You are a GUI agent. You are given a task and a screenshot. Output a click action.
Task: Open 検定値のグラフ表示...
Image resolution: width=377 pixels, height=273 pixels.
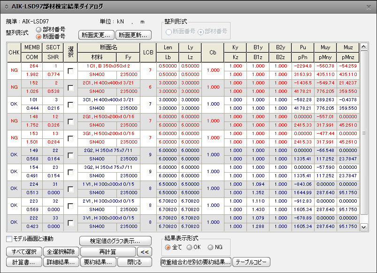(115, 241)
